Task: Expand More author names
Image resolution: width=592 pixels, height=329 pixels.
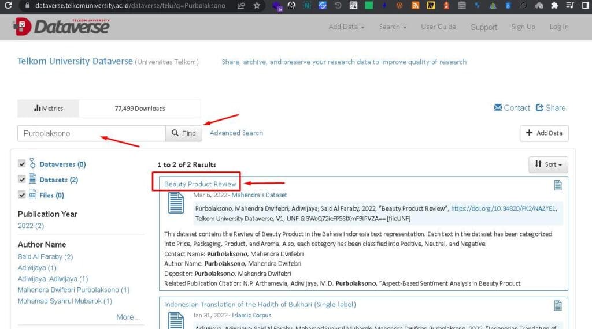Action: (x=128, y=317)
